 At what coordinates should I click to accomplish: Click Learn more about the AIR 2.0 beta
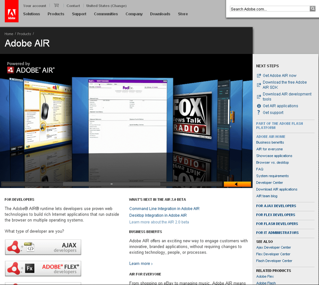[159, 222]
